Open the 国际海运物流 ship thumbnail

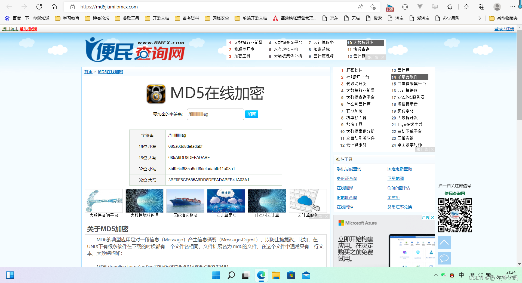coord(185,201)
